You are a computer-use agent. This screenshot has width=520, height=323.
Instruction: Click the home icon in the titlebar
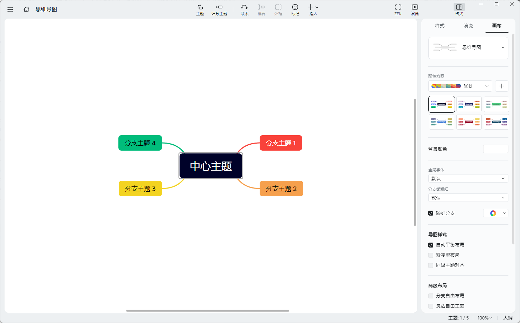26,9
